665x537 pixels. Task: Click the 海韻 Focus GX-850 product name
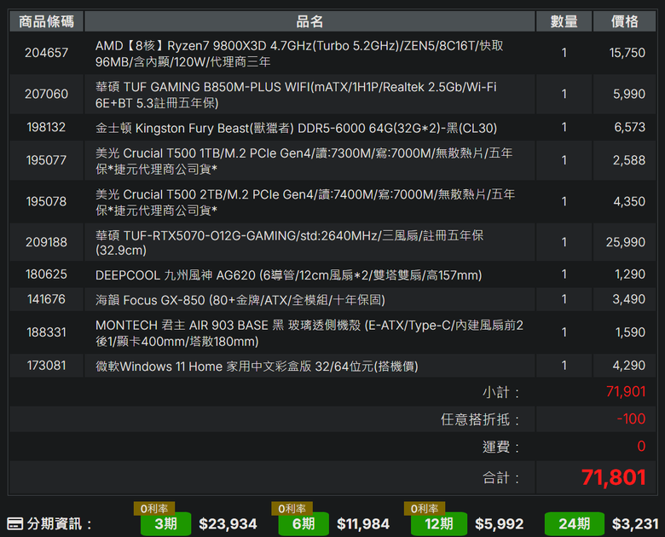point(240,300)
